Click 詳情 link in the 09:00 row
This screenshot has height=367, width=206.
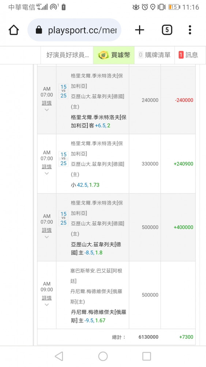47,298
